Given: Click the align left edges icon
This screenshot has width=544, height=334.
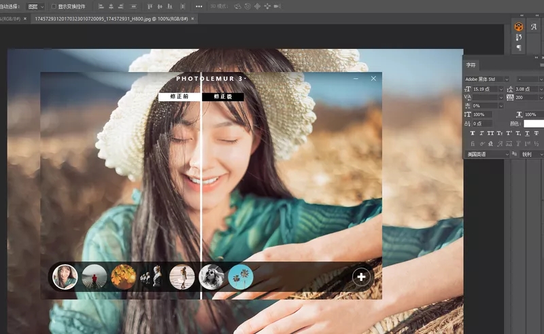Looking at the screenshot, I should 101,6.
